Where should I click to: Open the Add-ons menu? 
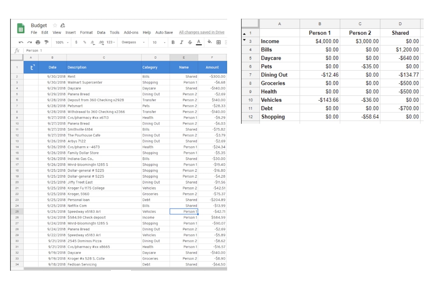tap(131, 32)
